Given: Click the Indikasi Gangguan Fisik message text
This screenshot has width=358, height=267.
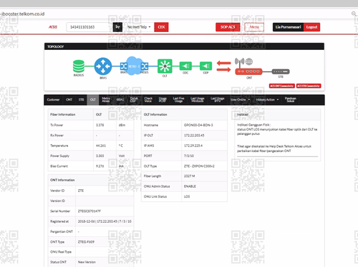Looking at the screenshot, I should [x=277, y=129].
